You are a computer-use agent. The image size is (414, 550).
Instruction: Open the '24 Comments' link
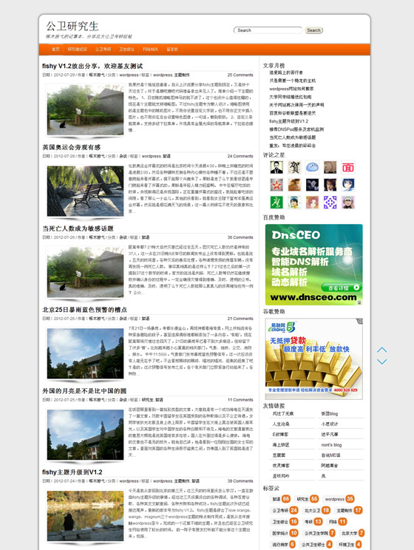pyautogui.click(x=240, y=156)
